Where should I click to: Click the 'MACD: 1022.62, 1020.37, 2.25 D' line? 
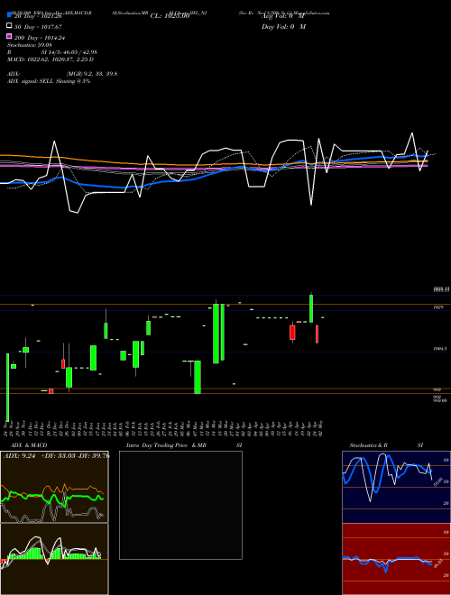[x=51, y=59]
